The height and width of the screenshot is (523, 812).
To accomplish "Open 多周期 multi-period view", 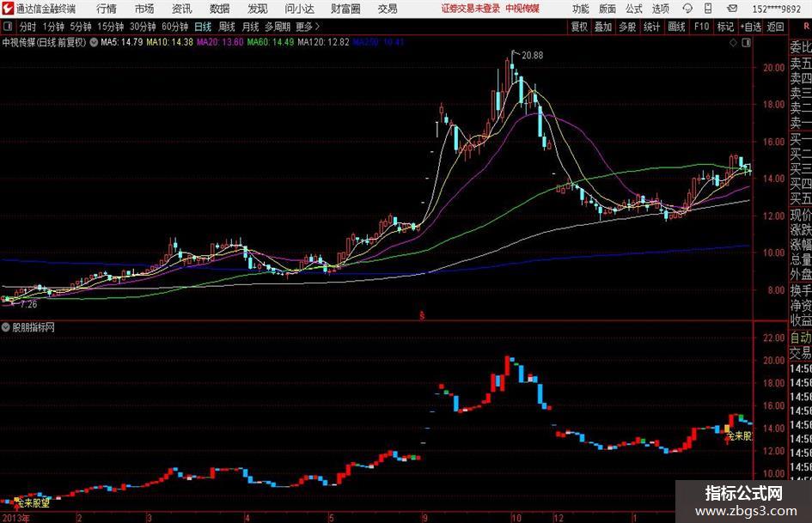I will click(x=278, y=27).
